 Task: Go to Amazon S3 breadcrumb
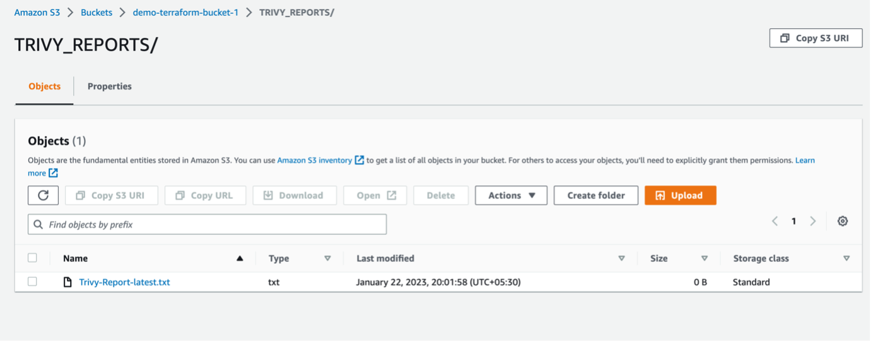(x=37, y=13)
